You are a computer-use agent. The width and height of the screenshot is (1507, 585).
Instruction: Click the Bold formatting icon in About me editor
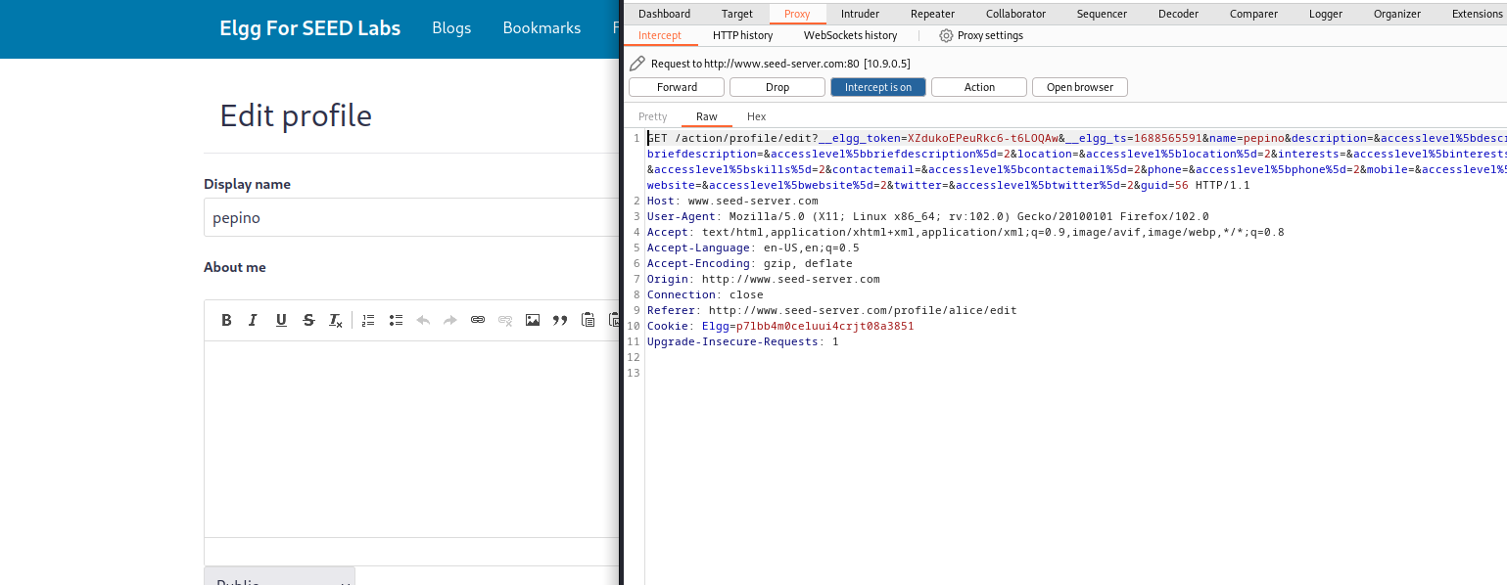tap(226, 320)
